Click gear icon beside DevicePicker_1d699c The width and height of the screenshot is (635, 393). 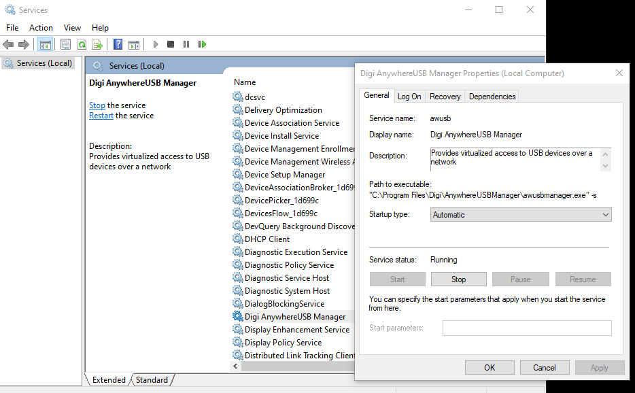238,200
